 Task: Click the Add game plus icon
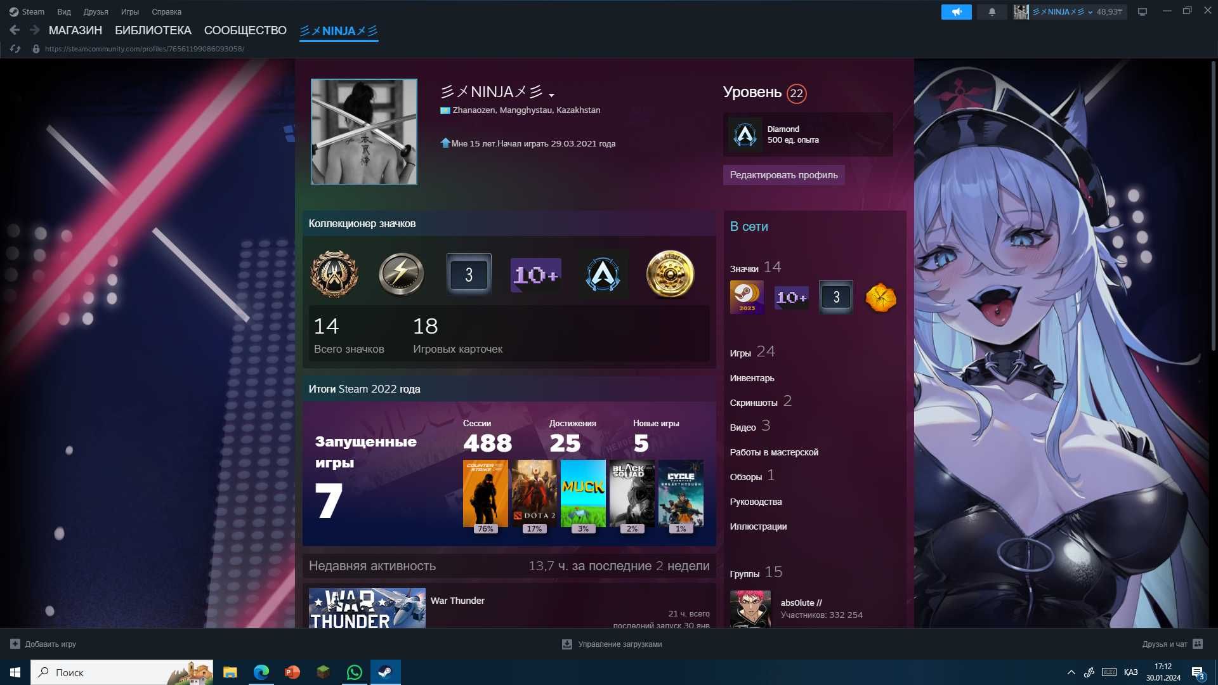tap(15, 644)
